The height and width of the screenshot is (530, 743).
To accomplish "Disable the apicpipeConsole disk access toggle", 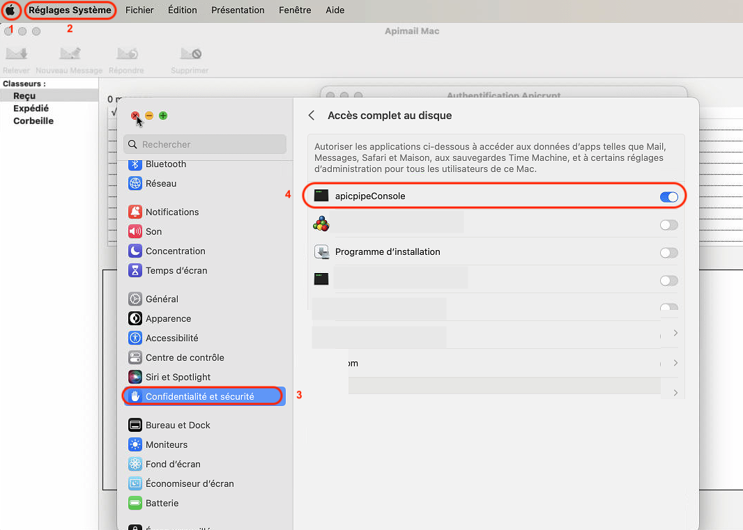I will coord(668,196).
